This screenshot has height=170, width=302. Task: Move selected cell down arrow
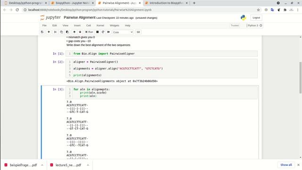80,32
